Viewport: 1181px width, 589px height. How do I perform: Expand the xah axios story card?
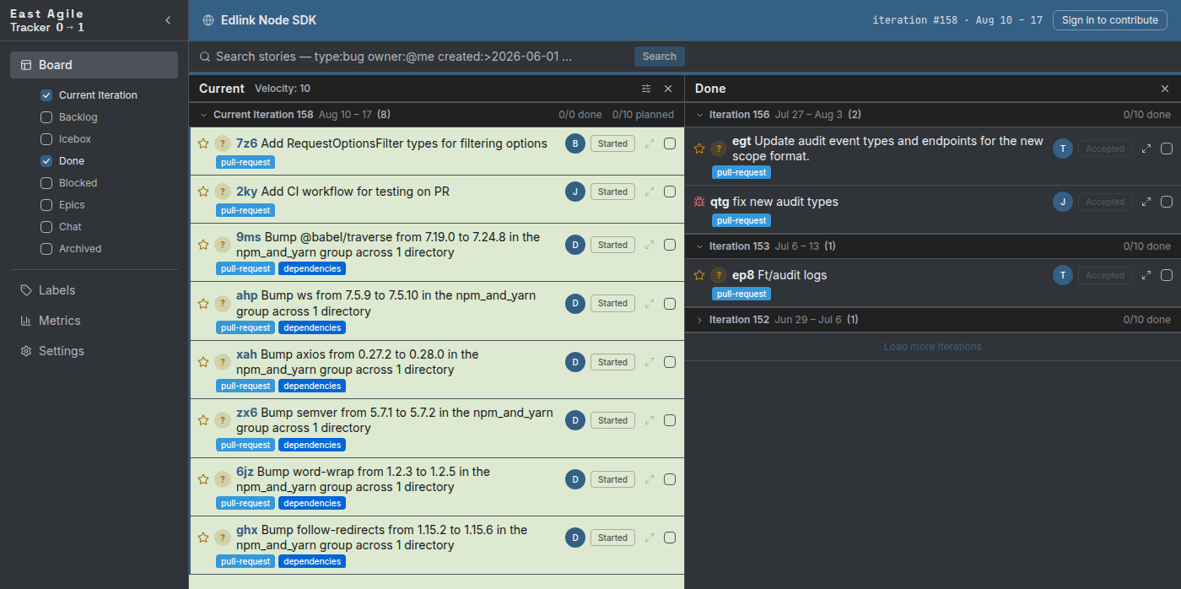[650, 362]
